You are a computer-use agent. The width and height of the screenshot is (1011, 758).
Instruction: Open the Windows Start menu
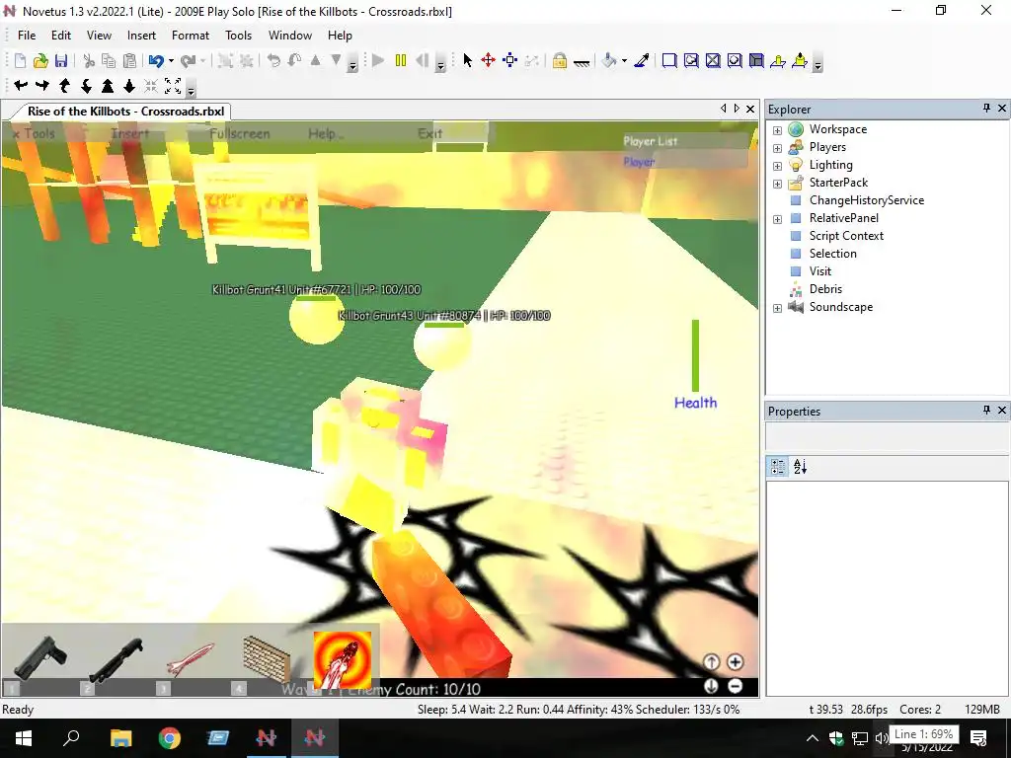point(24,738)
